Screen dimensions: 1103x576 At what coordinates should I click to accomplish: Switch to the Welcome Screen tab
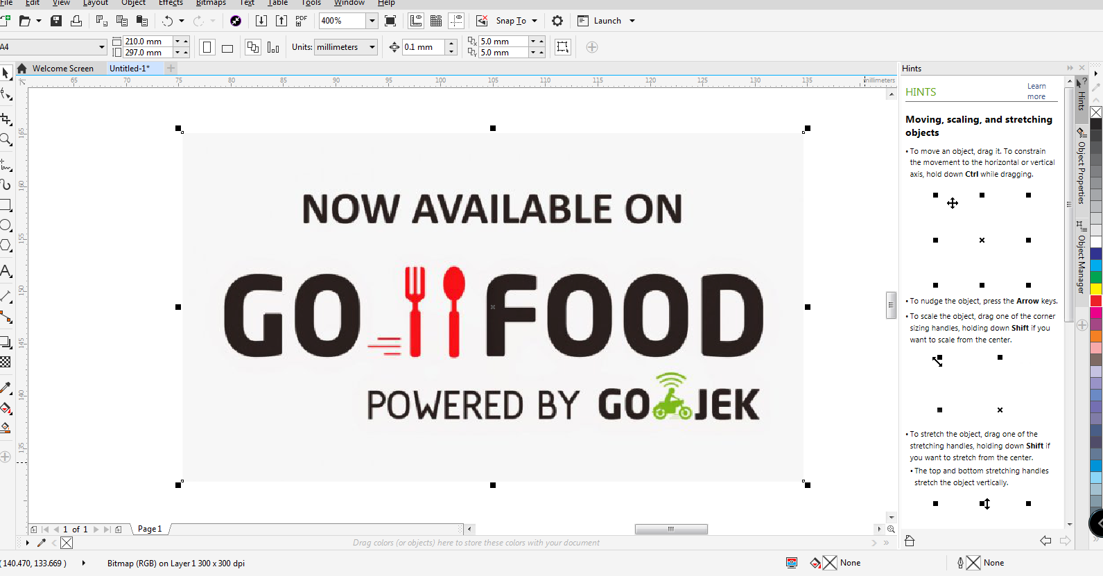coord(62,69)
